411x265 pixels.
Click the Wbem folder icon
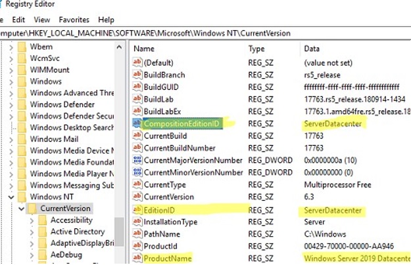pyautogui.click(x=21, y=47)
